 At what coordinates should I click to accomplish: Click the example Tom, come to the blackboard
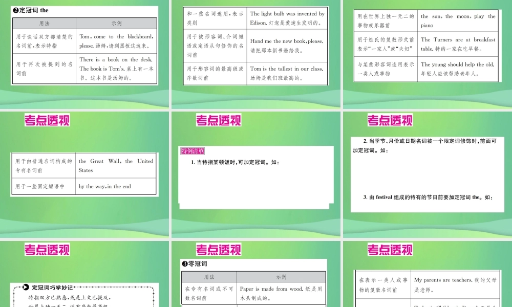117,41
